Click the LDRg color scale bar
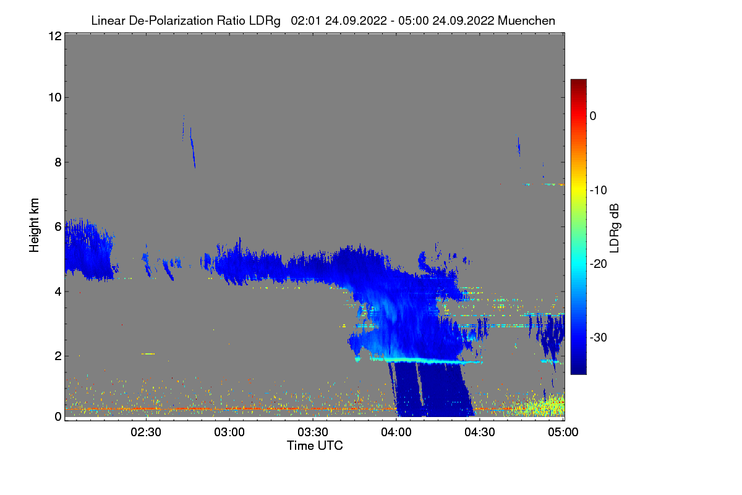 click(x=578, y=226)
